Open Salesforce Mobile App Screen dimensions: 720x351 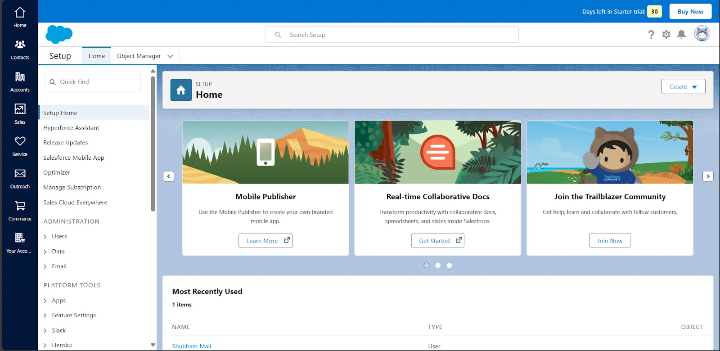[x=74, y=158]
